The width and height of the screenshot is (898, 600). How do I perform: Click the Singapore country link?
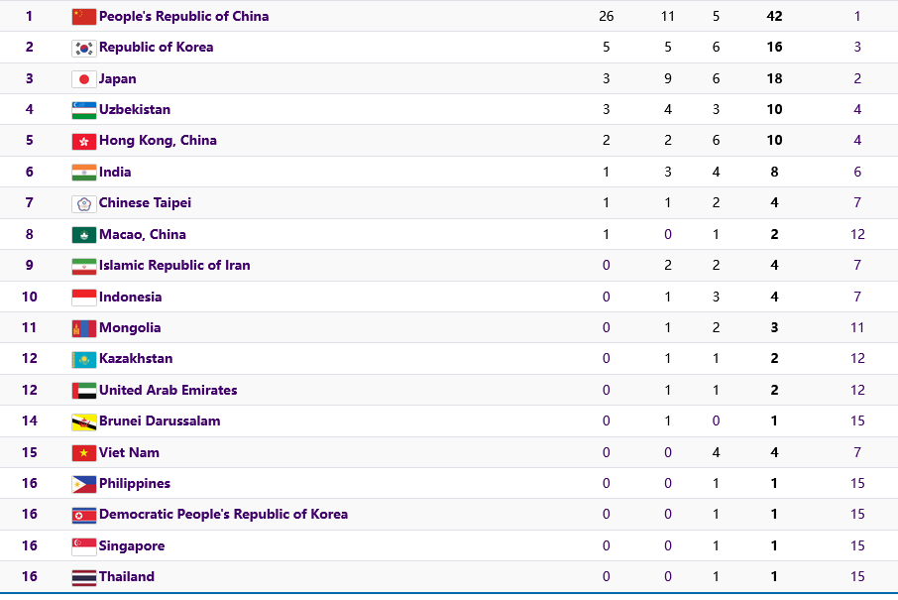click(132, 545)
